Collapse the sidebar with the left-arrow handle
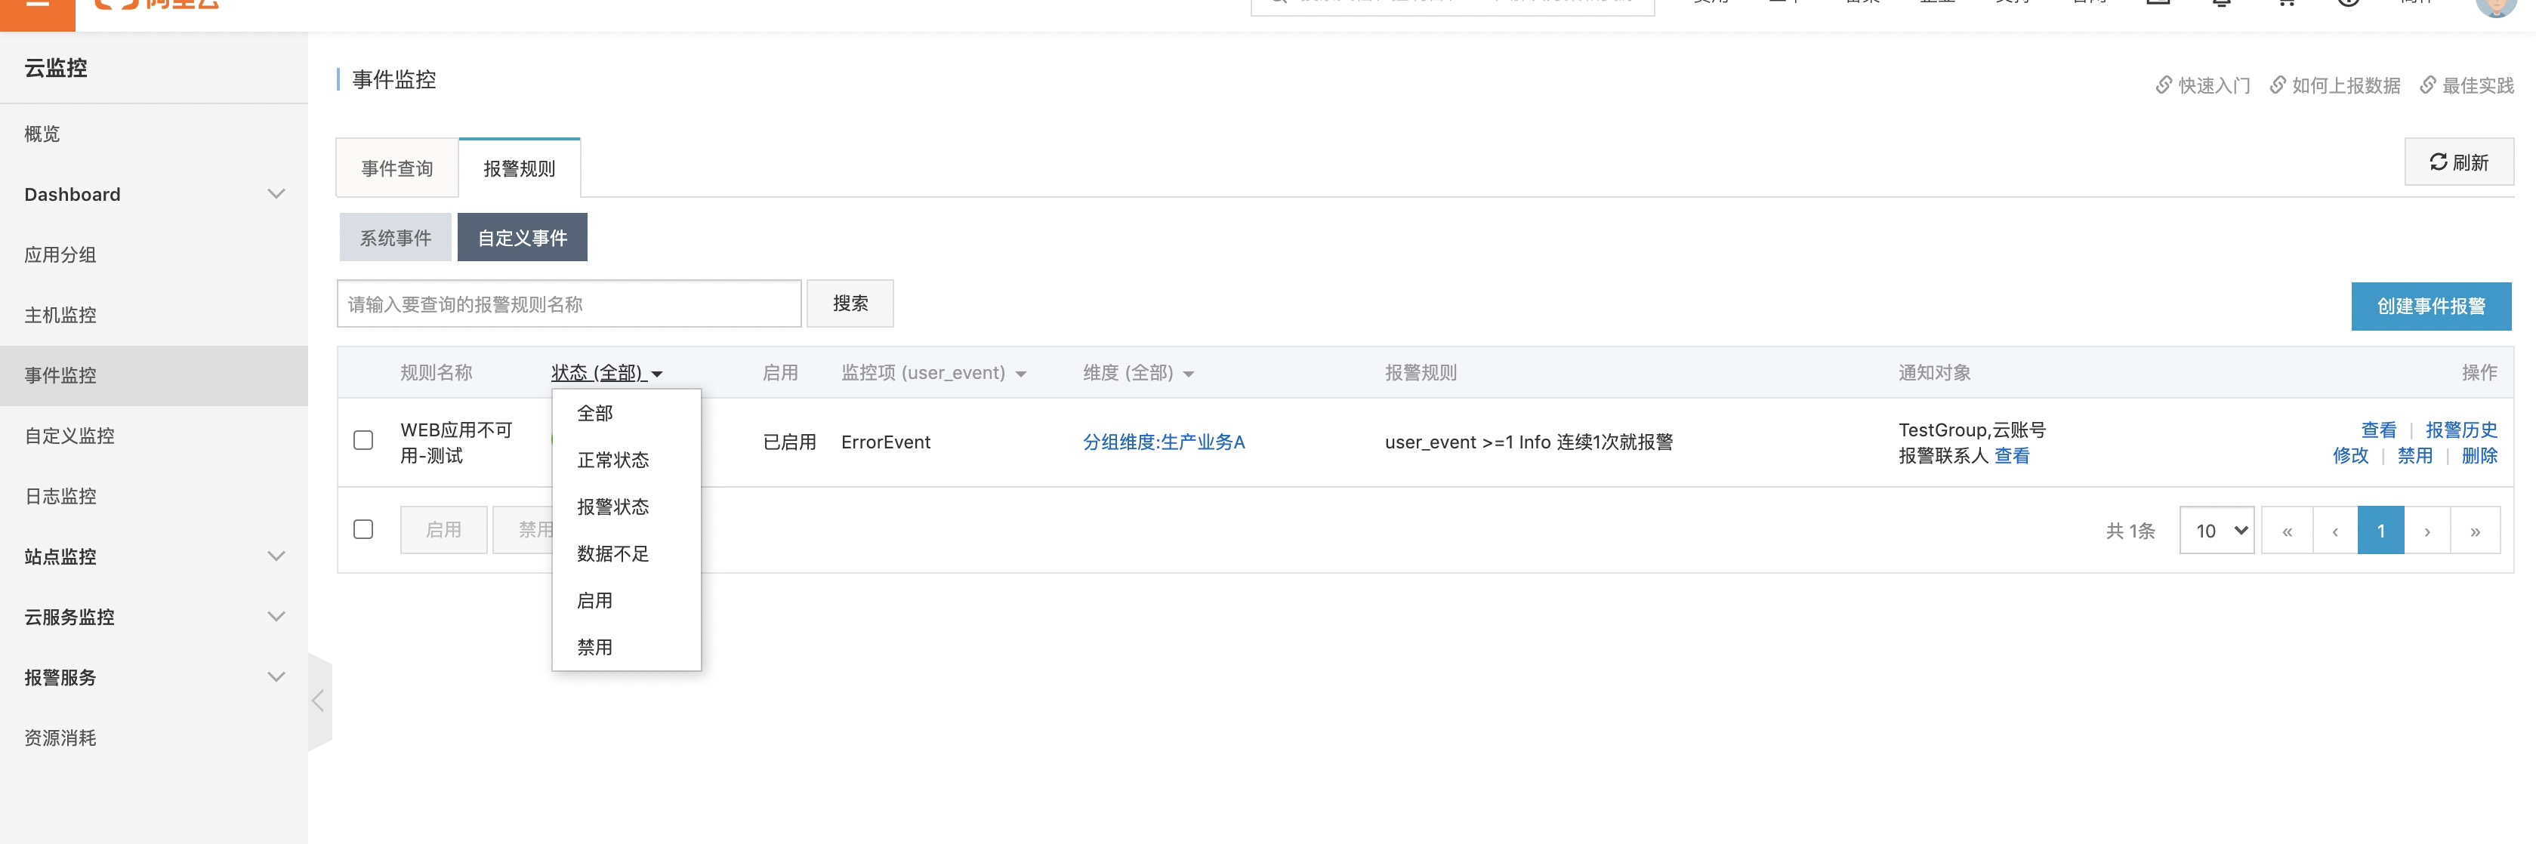This screenshot has height=844, width=2536. 318,701
